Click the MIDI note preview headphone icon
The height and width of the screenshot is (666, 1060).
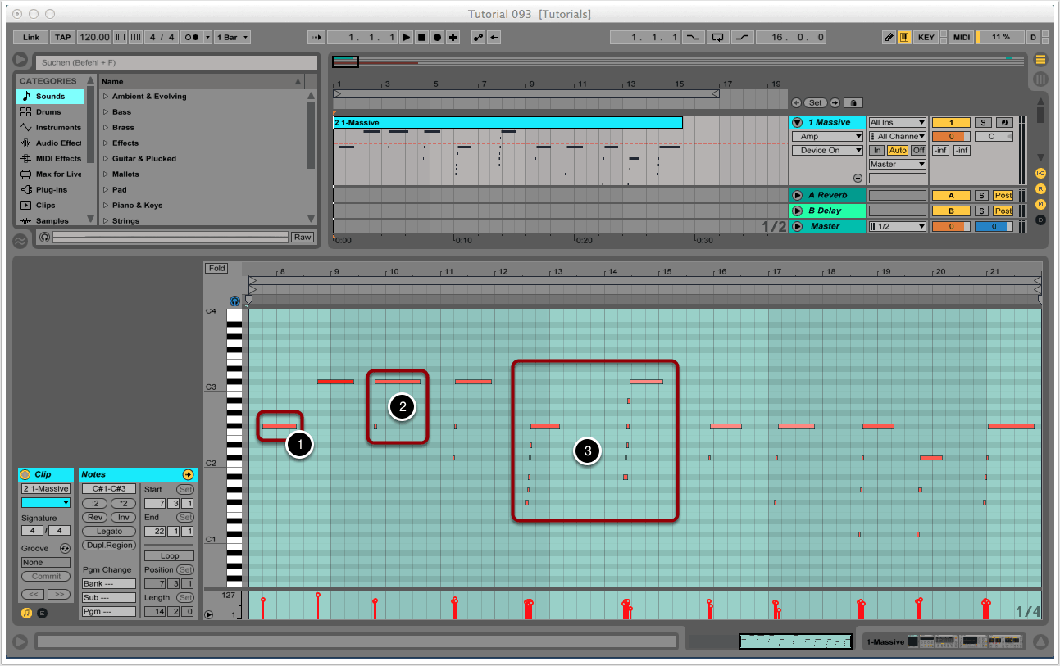pyautogui.click(x=235, y=301)
